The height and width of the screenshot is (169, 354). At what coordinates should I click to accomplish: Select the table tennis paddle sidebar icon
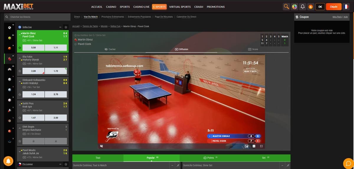pyautogui.click(x=10, y=59)
